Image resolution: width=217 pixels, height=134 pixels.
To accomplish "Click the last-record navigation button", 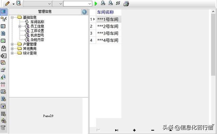I will [x=117, y=130].
